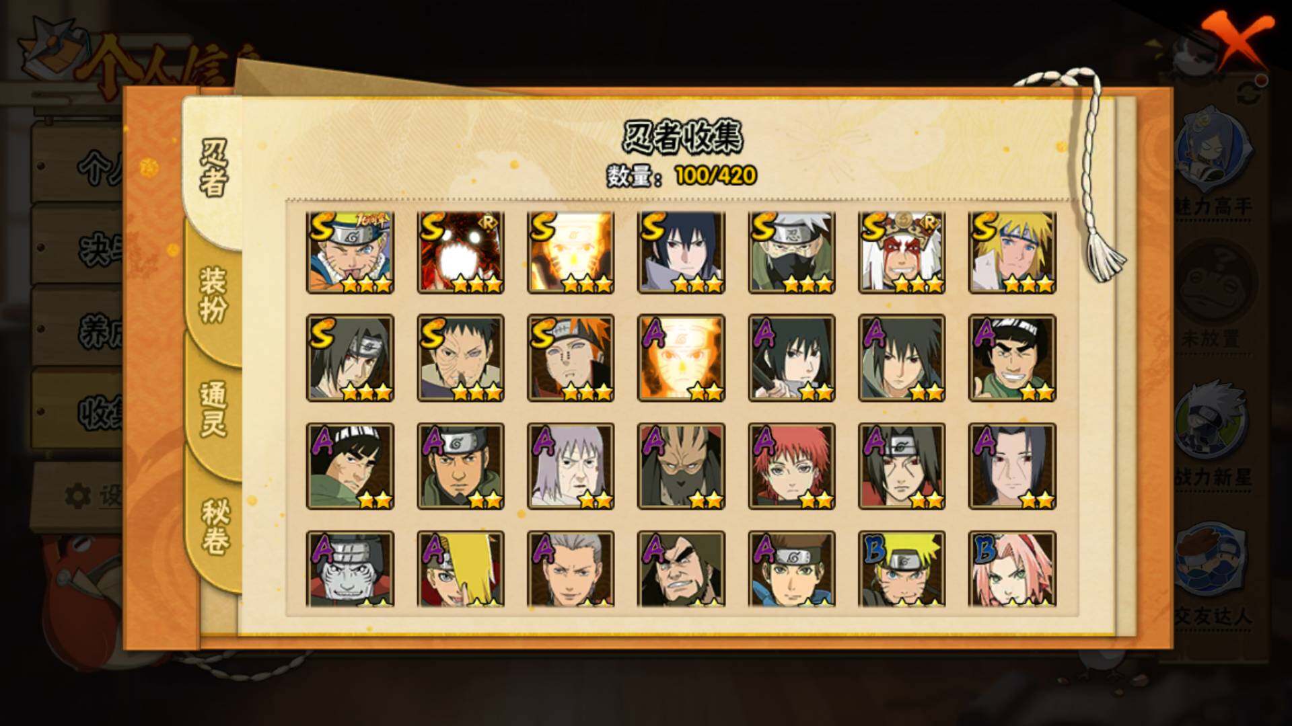Switch to the 通灵 side tab

pyautogui.click(x=213, y=409)
